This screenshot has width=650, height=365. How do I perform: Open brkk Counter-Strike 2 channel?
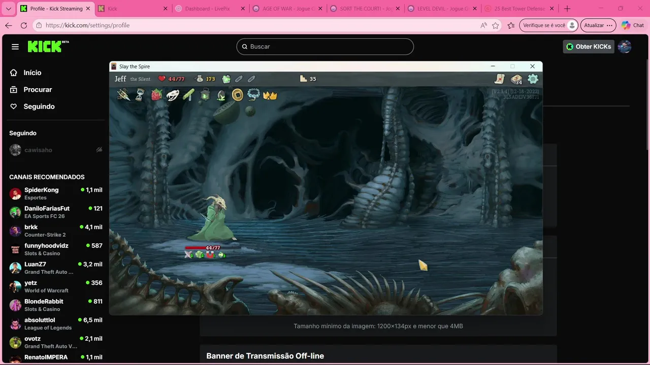(55, 231)
